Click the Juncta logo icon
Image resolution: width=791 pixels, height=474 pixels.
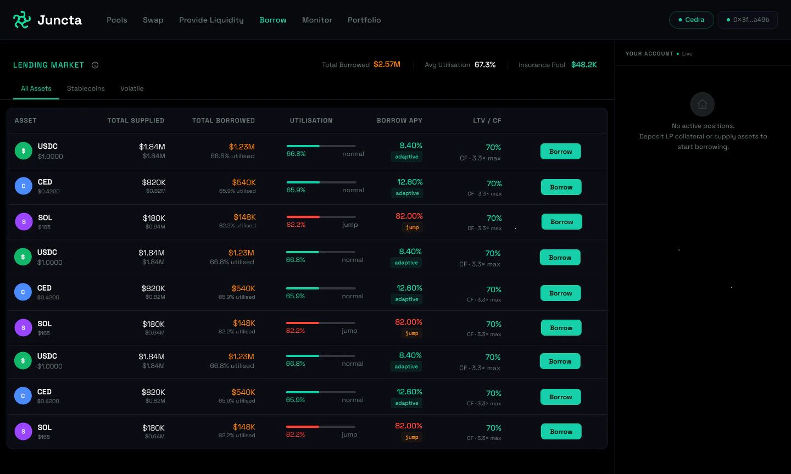click(21, 20)
